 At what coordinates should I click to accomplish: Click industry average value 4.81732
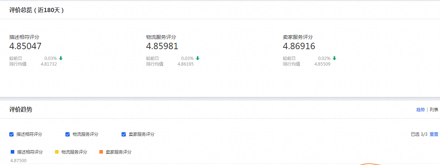(x=49, y=64)
